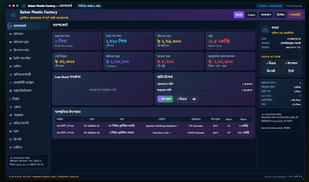This screenshot has width=309, height=182.
Task: Click the ব্যাকআপ button in header
Action: coord(266,15)
